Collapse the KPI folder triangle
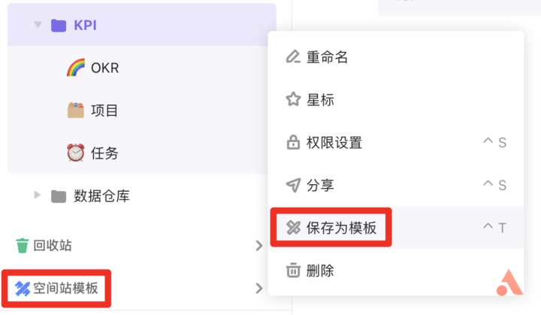The image size is (541, 315). (x=37, y=26)
